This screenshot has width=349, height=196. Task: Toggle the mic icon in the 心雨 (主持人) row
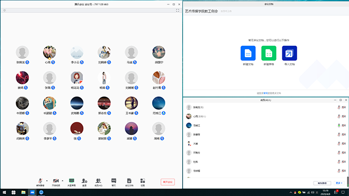[x=339, y=116]
